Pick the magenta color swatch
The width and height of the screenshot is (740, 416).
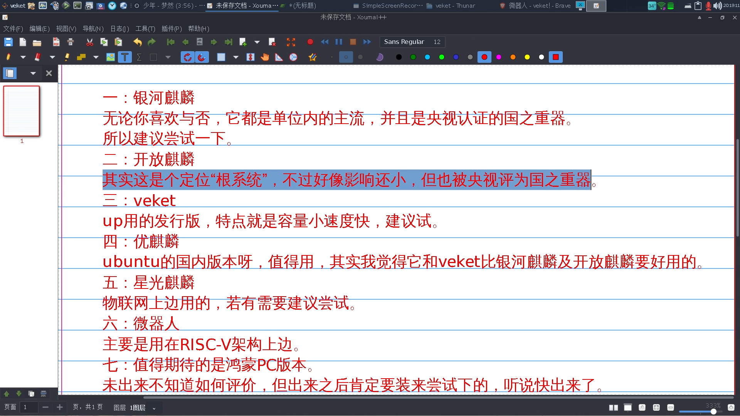499,57
